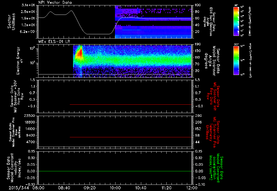Click the green 'Model Constant acceleration' title
The height and width of the screenshot is (191, 277).
coord(216,168)
